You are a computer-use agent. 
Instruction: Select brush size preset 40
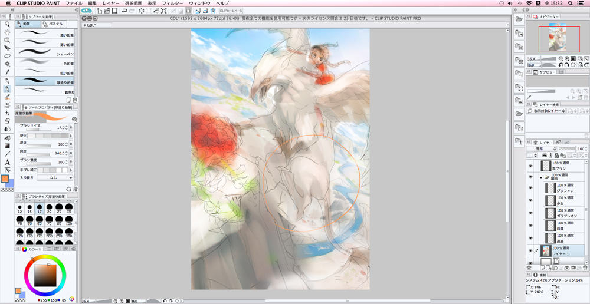click(x=20, y=219)
